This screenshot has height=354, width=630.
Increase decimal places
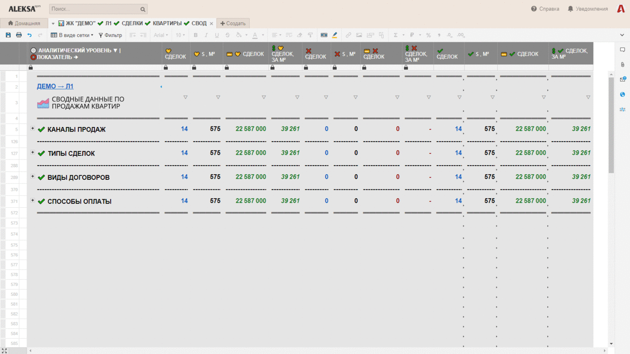461,35
